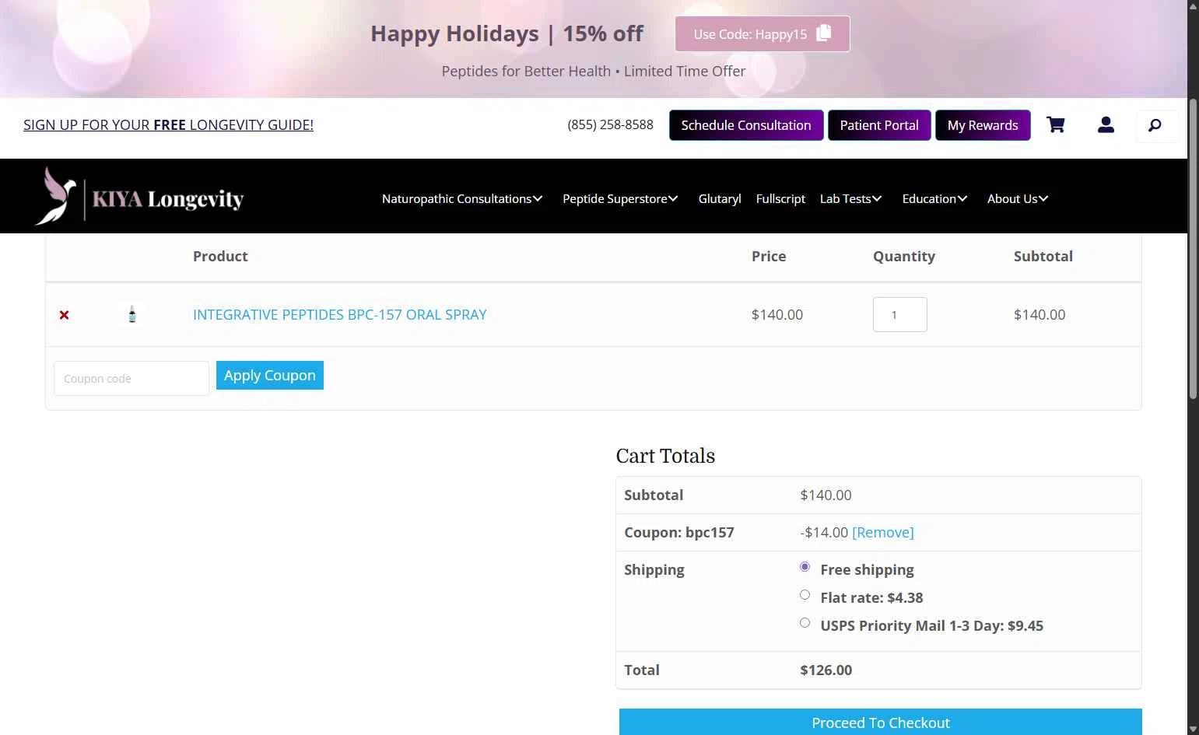
Task: Click the Quantity column header
Action: click(904, 256)
